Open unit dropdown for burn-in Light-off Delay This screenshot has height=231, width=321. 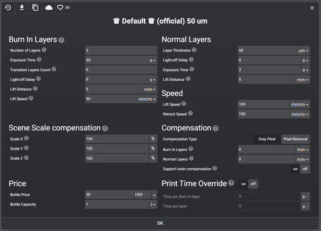click(152, 80)
